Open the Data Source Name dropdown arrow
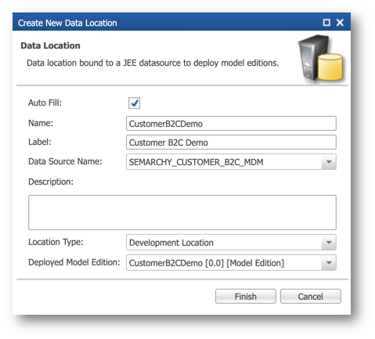 329,162
